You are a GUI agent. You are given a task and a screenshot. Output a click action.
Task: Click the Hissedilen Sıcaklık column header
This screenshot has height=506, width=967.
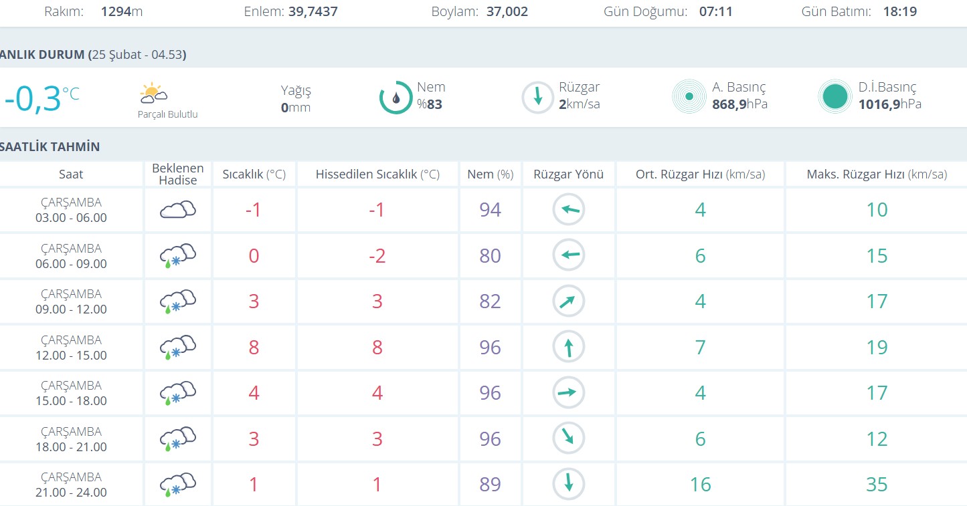pyautogui.click(x=377, y=174)
